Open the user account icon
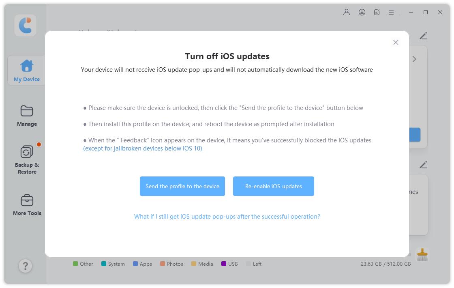Screen dimensions: 454x288 (347, 12)
